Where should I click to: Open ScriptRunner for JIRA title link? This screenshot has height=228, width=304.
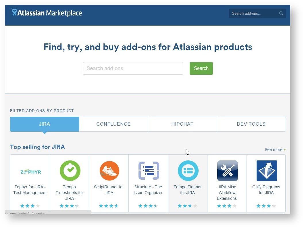pyautogui.click(x=109, y=190)
